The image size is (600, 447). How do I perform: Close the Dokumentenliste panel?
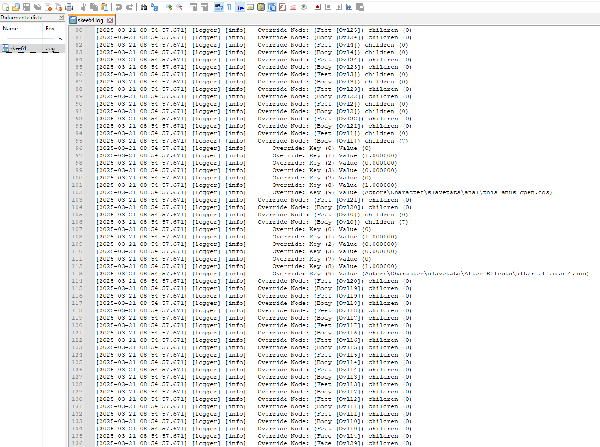(61, 18)
